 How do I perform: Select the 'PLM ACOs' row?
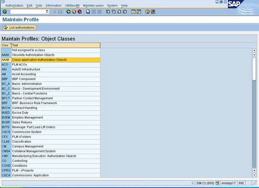point(51,65)
